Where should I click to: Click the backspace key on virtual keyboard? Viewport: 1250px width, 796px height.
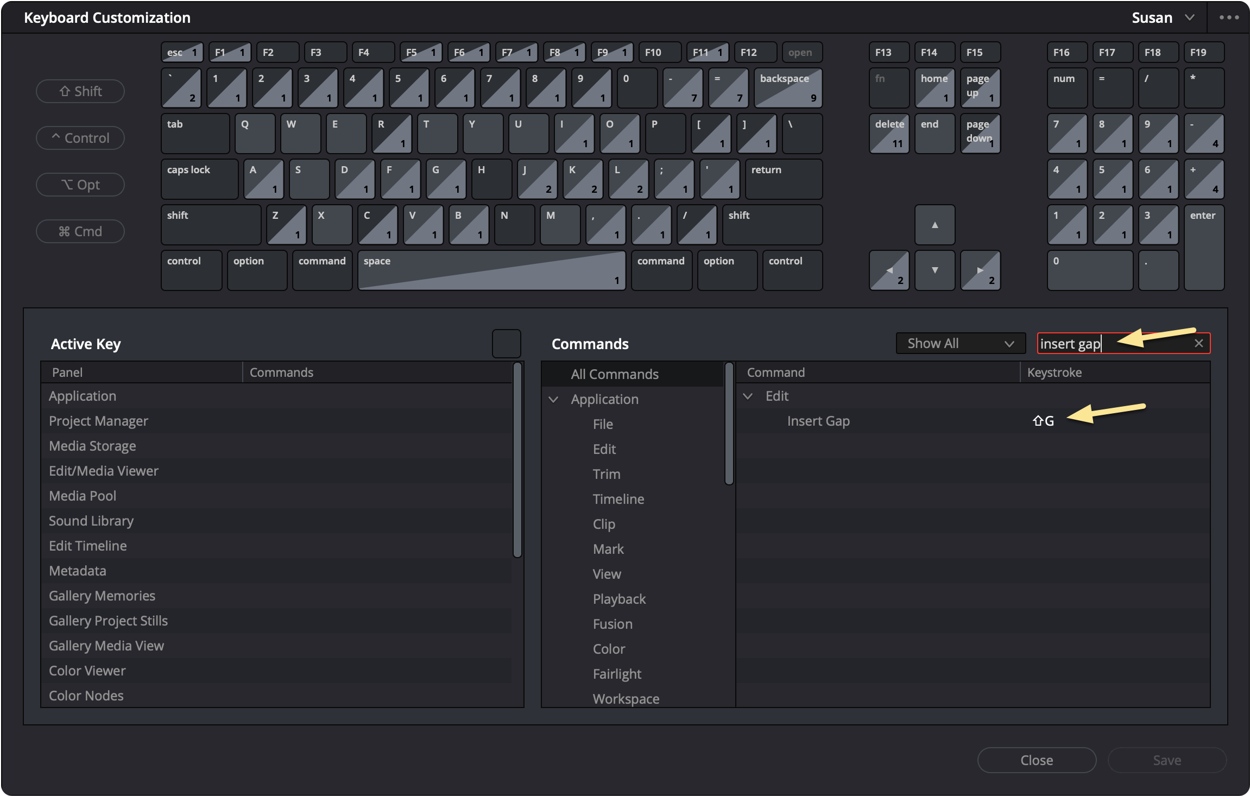coord(787,87)
